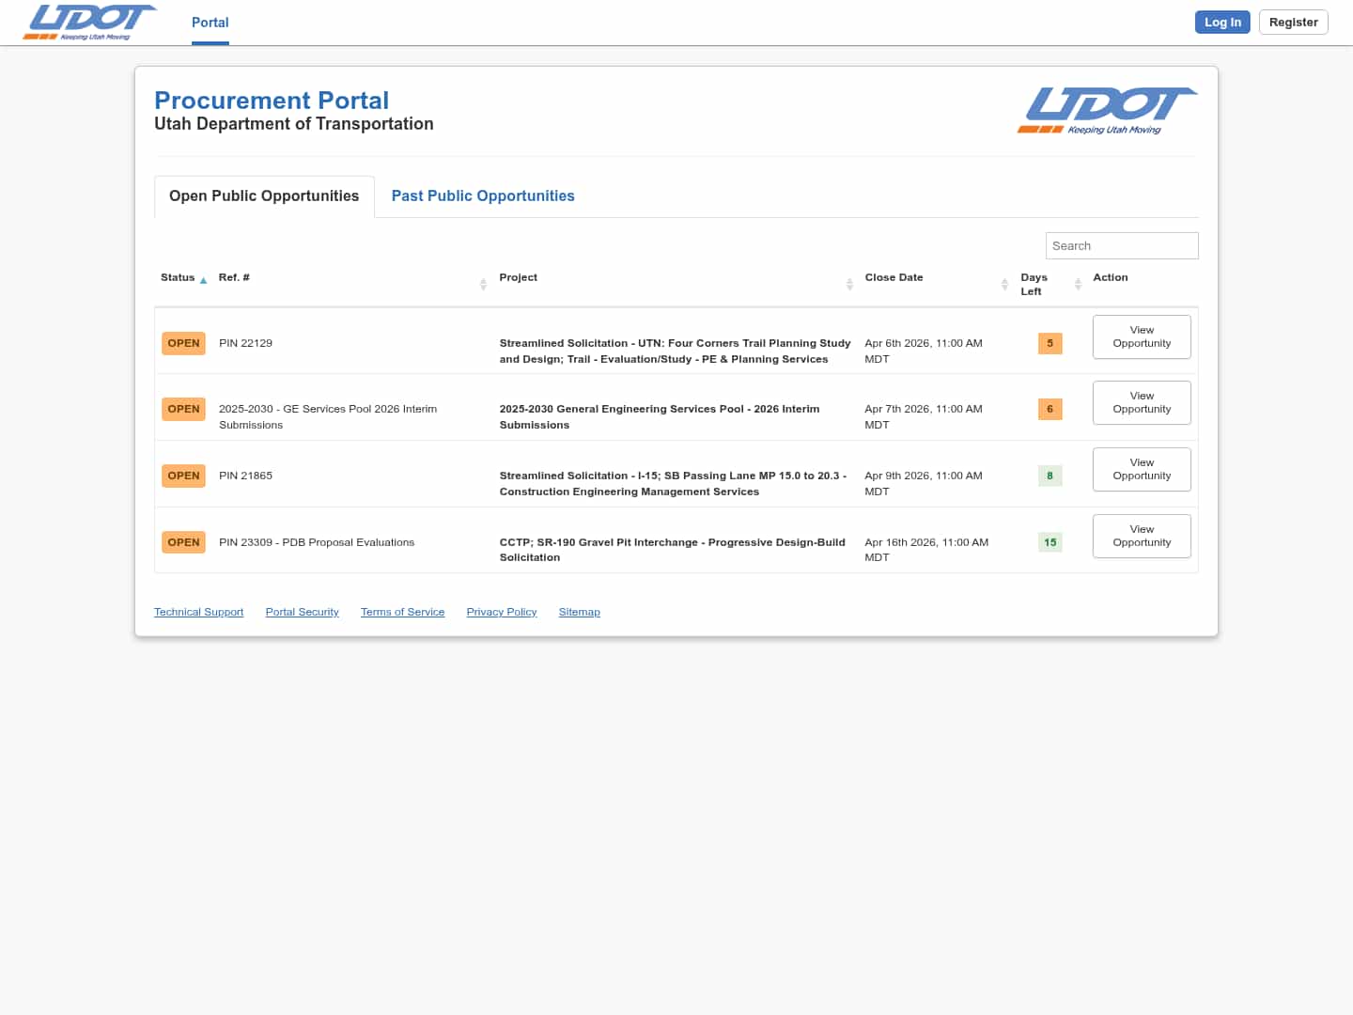Image resolution: width=1353 pixels, height=1015 pixels.
Task: Select the Open Public Opportunities tab
Action: (264, 196)
